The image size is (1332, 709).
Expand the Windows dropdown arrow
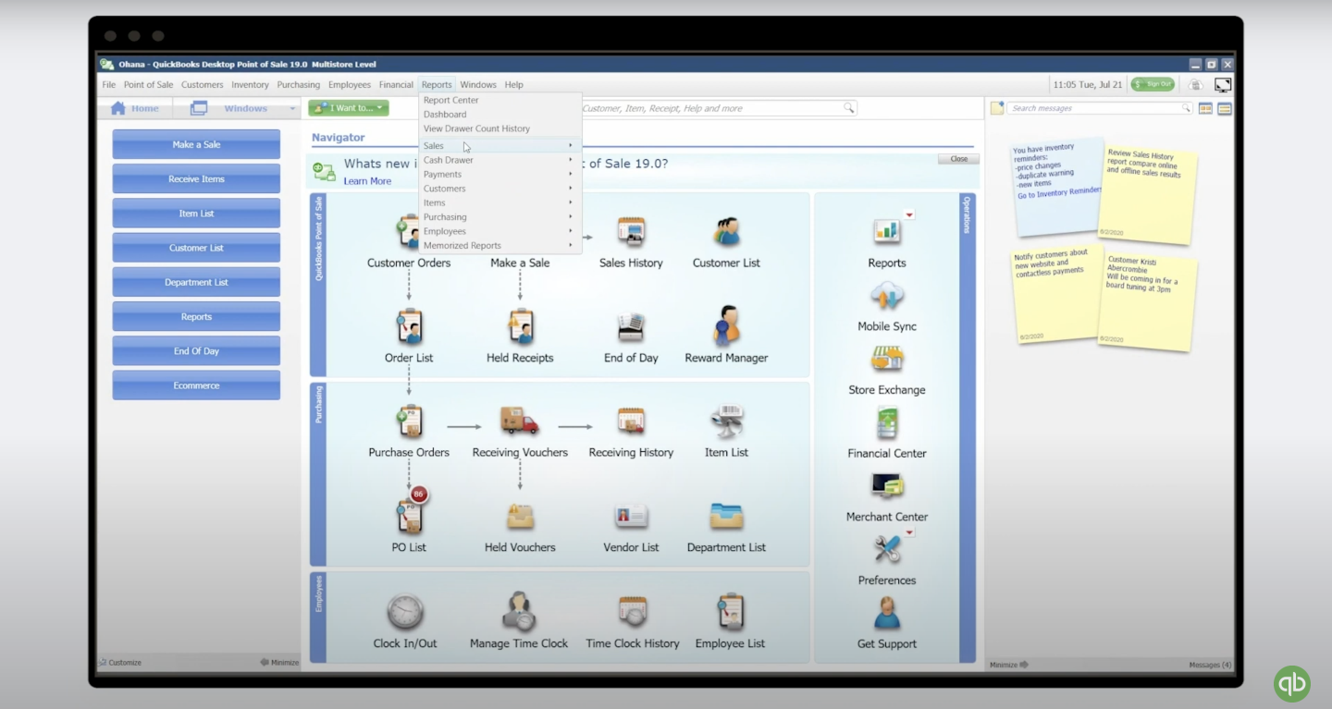click(292, 109)
